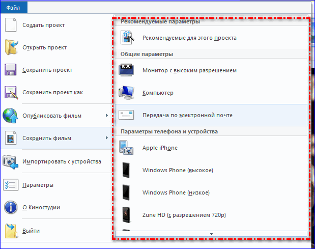Click the down arrow to show more presets
Viewport: 315px width, 249px height.
pyautogui.click(x=211, y=234)
